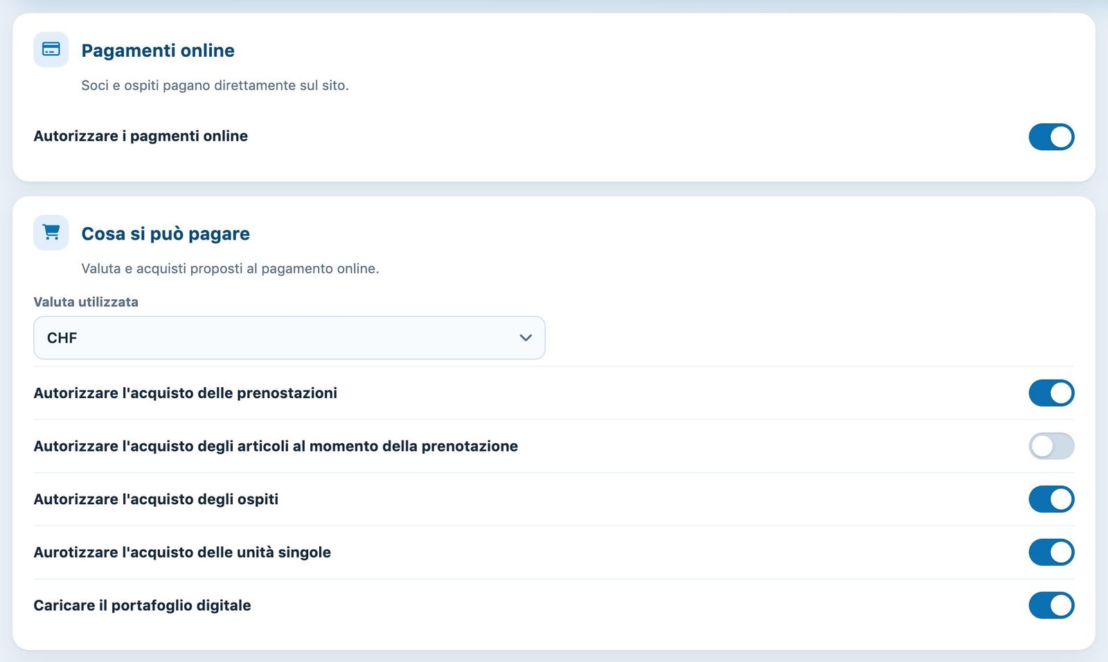Click the Soci e ospiti pagano direttamente description
This screenshot has width=1108, height=662.
tap(215, 85)
